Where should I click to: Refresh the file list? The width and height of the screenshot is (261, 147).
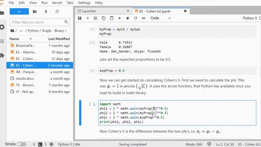point(57,11)
